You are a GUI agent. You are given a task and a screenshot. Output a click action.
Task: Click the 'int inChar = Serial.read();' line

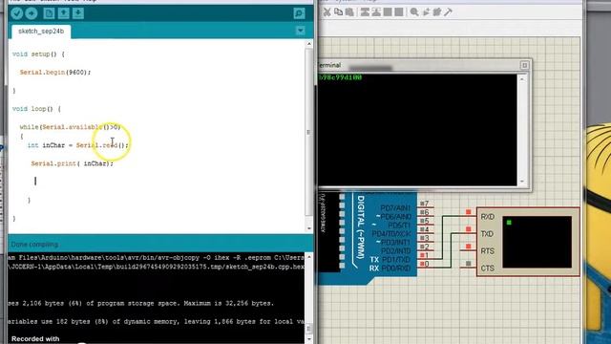[77, 145]
